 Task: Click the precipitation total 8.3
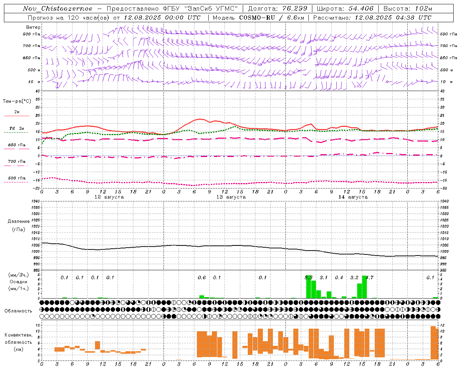(308, 277)
